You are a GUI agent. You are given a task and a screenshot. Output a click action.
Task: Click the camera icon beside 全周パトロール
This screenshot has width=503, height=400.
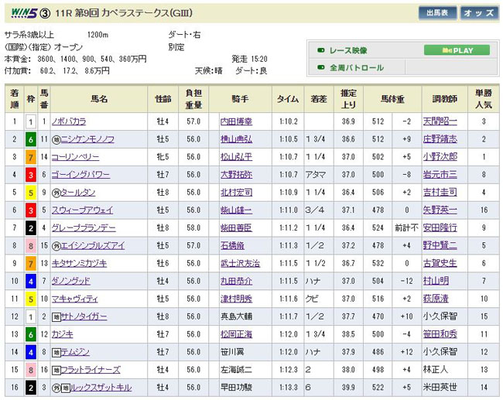pyautogui.click(x=320, y=67)
